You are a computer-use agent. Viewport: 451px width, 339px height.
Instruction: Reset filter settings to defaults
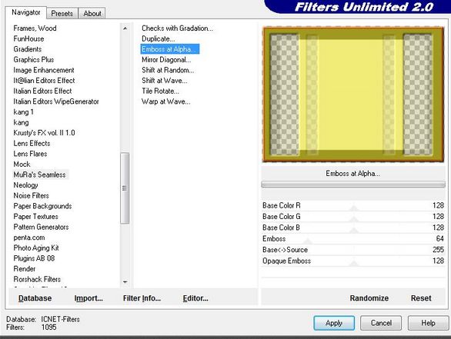pyautogui.click(x=421, y=298)
